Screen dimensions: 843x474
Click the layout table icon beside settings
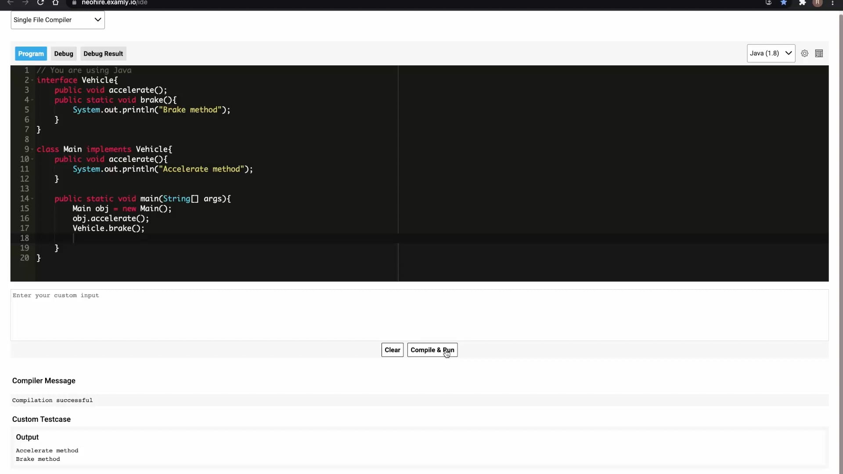[819, 54]
